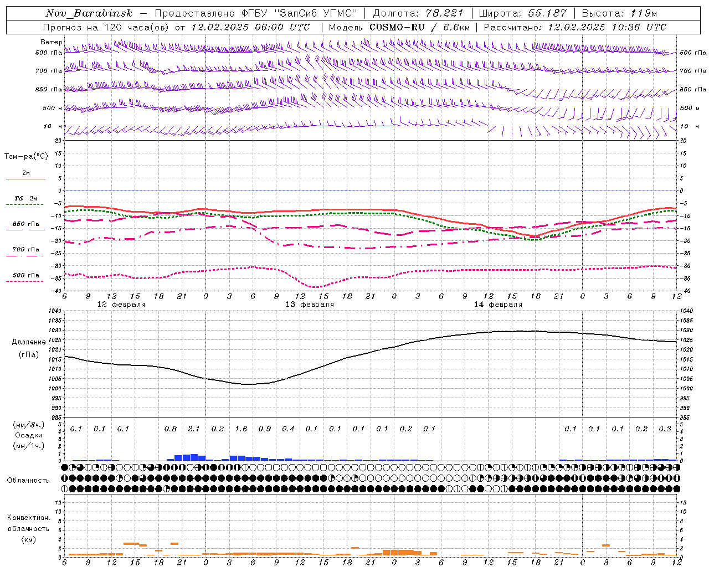Select the latitude value Широта: 55.187
709x567 pixels.
[x=523, y=13]
